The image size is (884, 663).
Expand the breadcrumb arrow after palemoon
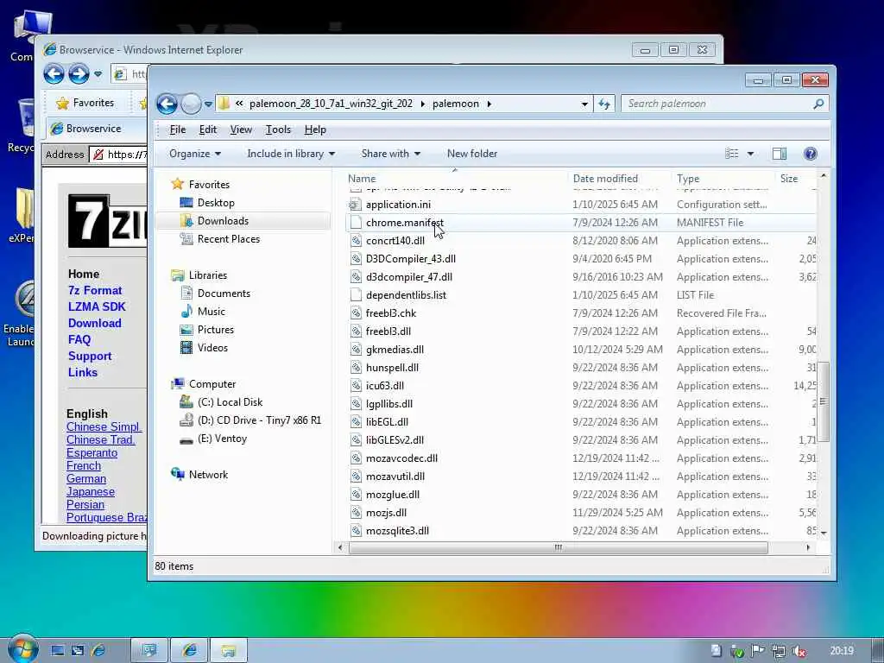489,104
